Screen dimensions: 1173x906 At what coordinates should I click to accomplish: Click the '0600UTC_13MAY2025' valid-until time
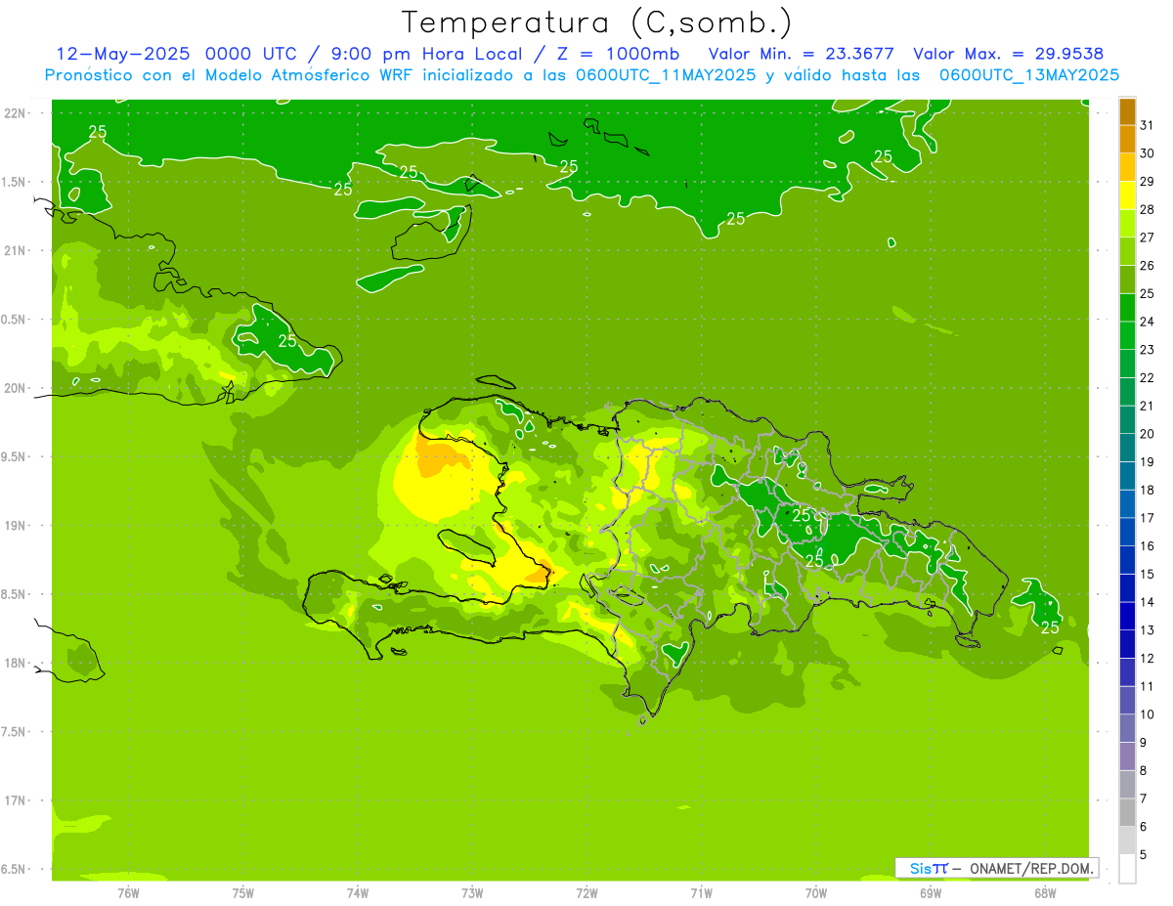coord(1029,75)
